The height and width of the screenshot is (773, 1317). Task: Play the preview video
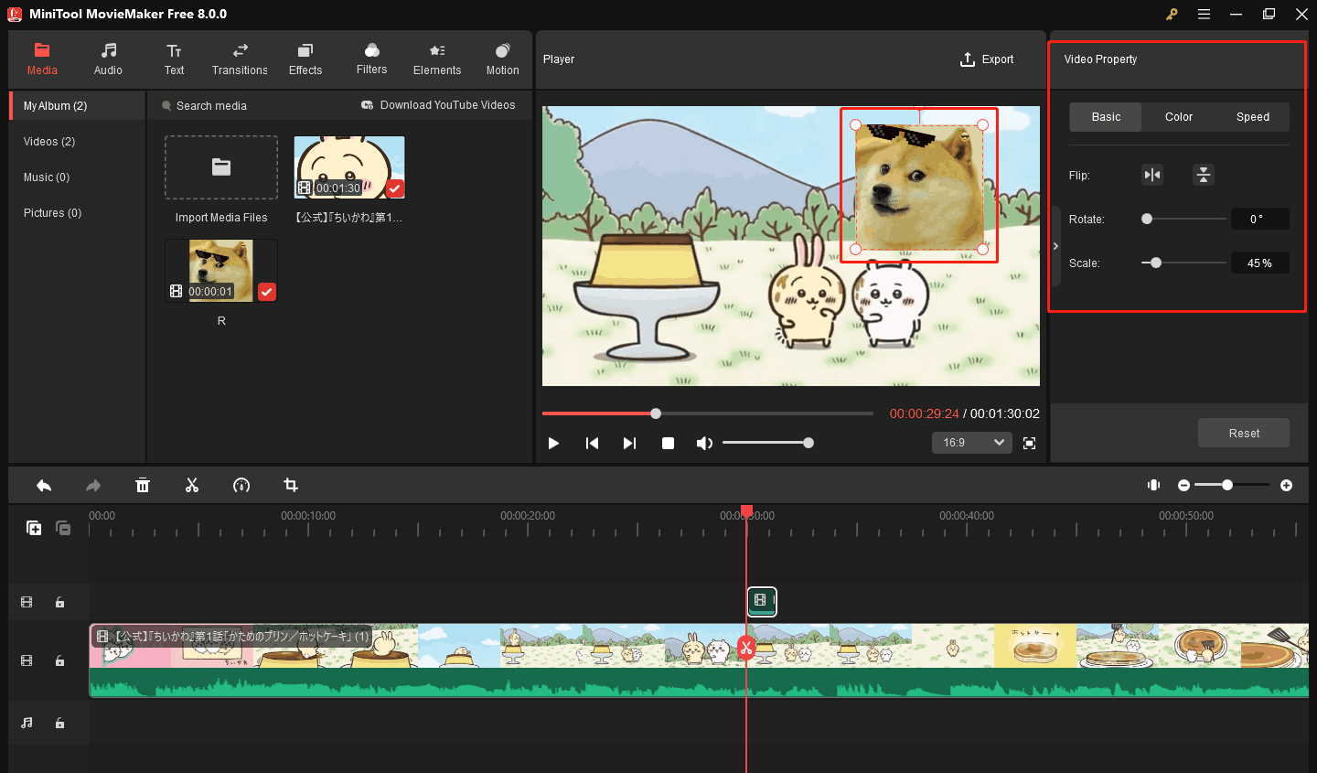[553, 443]
